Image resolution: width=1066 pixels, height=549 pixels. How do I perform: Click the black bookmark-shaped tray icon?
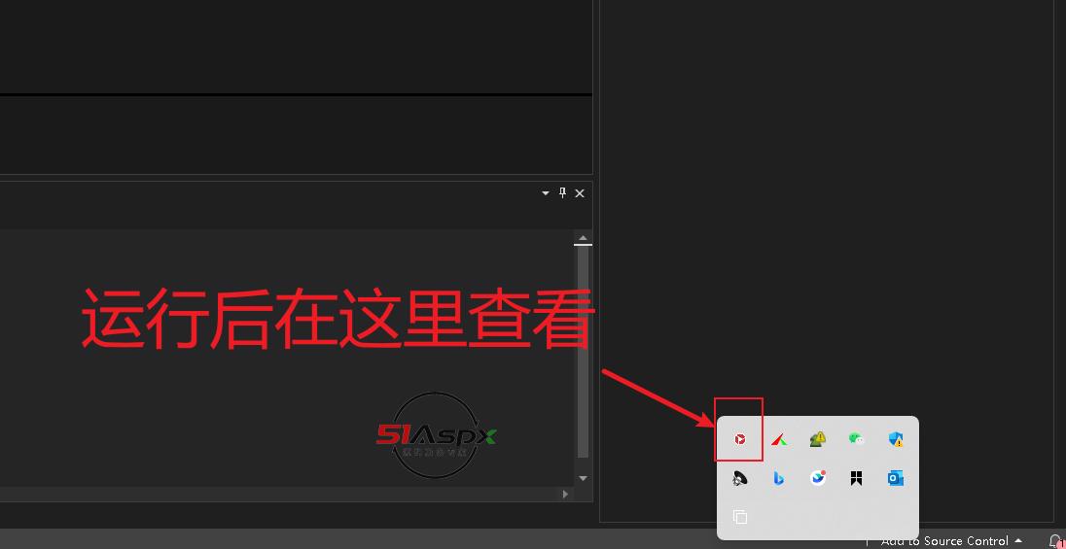857,478
